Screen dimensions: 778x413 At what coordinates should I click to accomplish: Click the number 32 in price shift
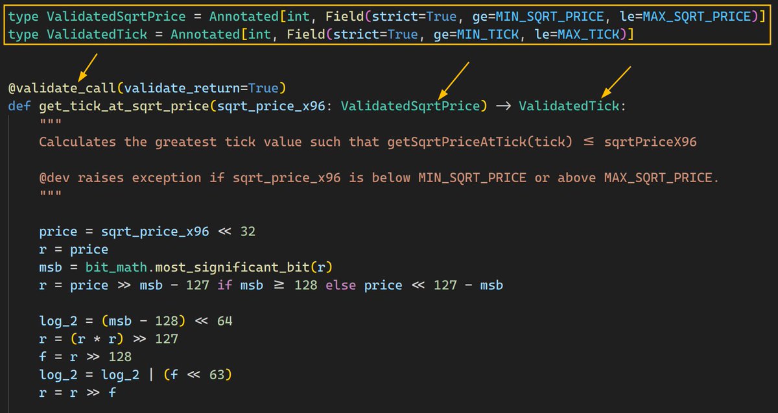pos(248,231)
